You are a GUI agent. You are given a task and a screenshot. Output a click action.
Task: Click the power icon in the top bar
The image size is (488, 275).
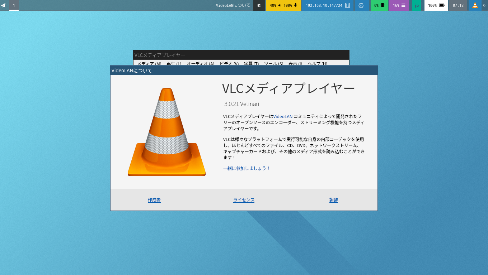pos(484,5)
